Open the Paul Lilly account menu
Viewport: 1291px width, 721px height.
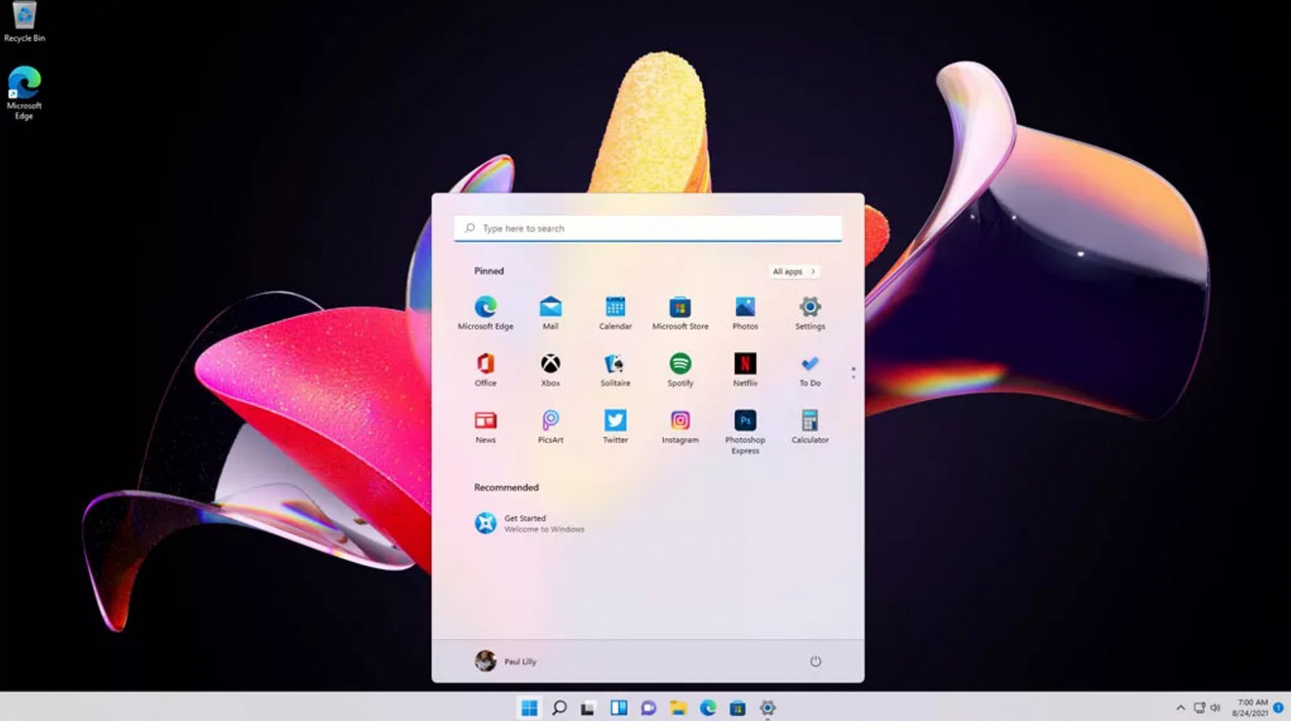pos(506,662)
